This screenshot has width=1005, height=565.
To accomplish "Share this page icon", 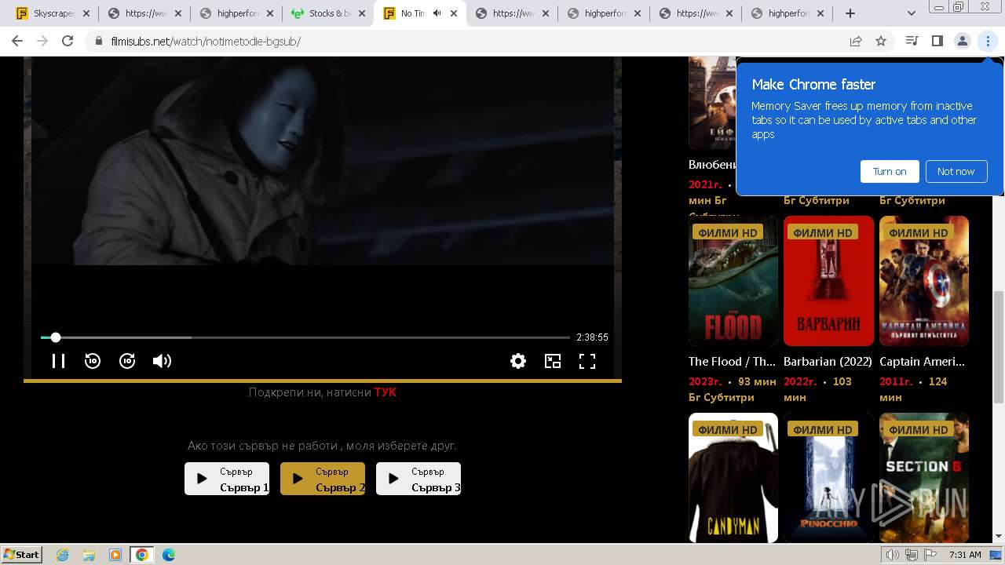I will point(856,41).
